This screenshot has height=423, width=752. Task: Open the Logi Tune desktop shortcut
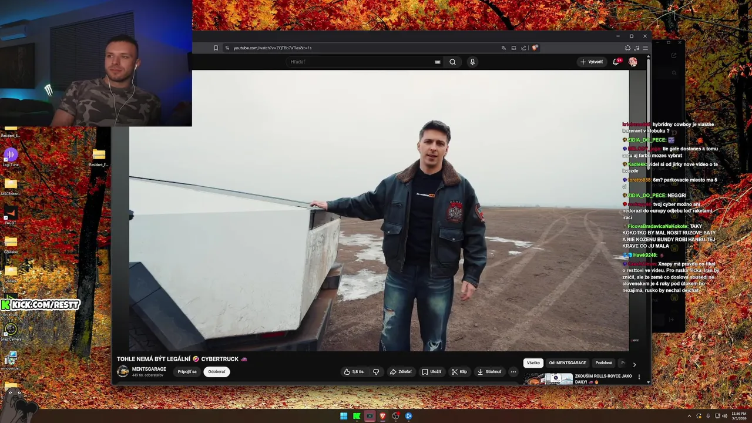(10, 157)
